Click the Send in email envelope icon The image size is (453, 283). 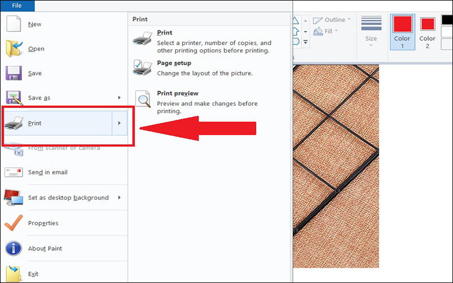tap(14, 172)
